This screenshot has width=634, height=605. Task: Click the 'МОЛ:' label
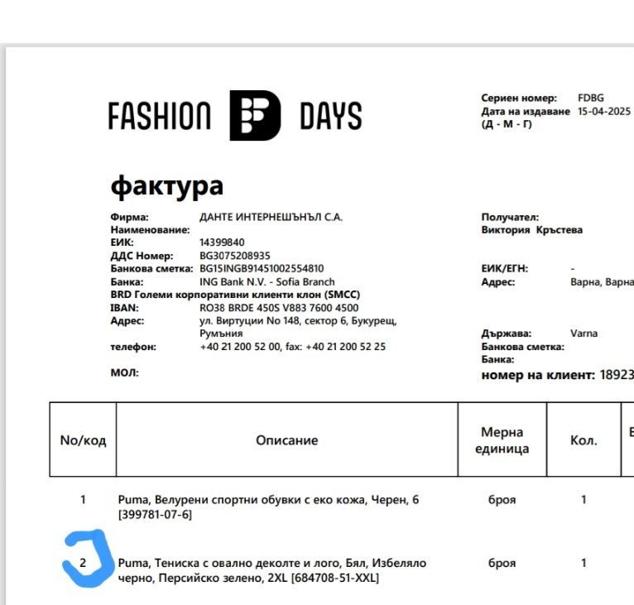[x=124, y=372]
